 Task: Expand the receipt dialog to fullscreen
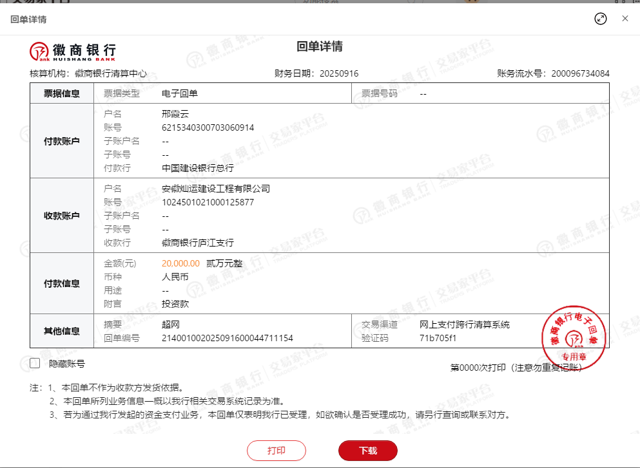pos(600,19)
